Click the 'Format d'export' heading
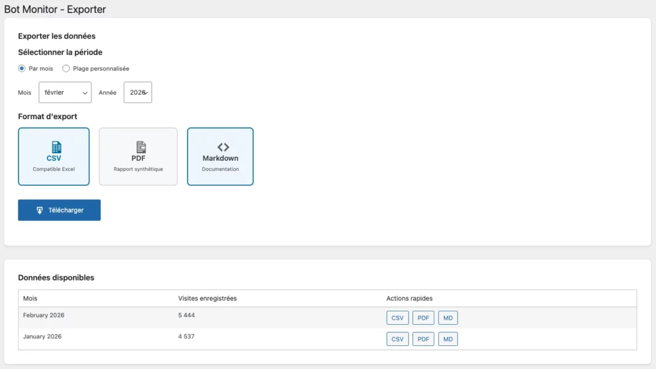 (47, 117)
